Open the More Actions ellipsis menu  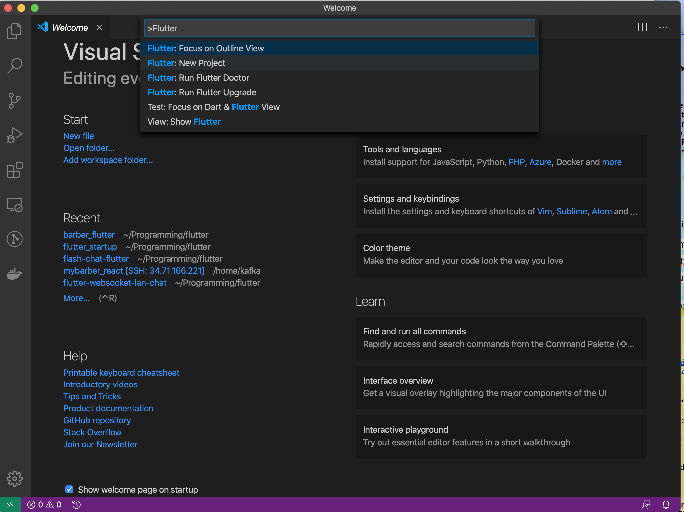[663, 27]
